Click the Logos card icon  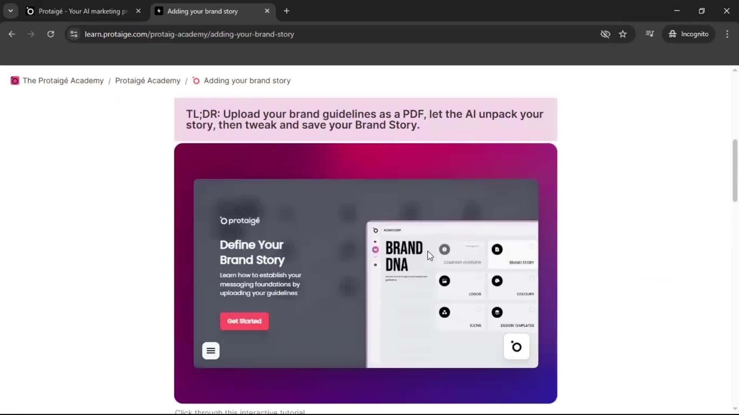(x=445, y=281)
